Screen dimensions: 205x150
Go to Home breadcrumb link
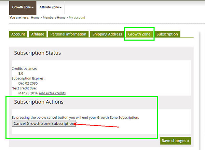(35, 18)
